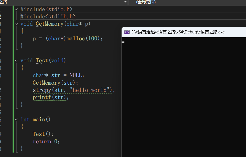This screenshot has width=246, height=157.
Task: Collapse the main function fold chevron
Action: 16,119
